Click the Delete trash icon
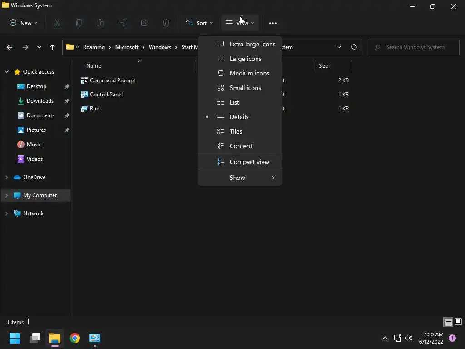Screen dimensions: 465x349 click(x=166, y=23)
